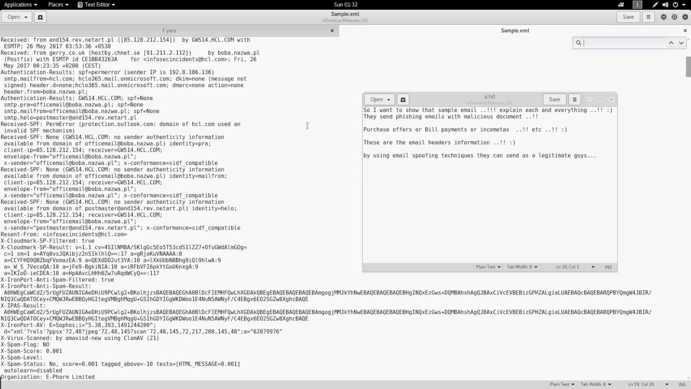The width and height of the screenshot is (691, 389).
Task: Click 'Resent-From: <infosecincidents@hcl.com>' line
Action: (x=64, y=234)
